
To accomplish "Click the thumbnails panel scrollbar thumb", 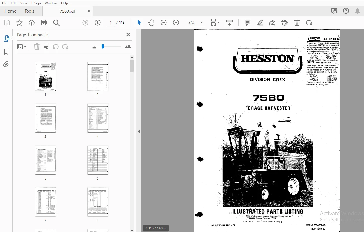I will point(132,66).
